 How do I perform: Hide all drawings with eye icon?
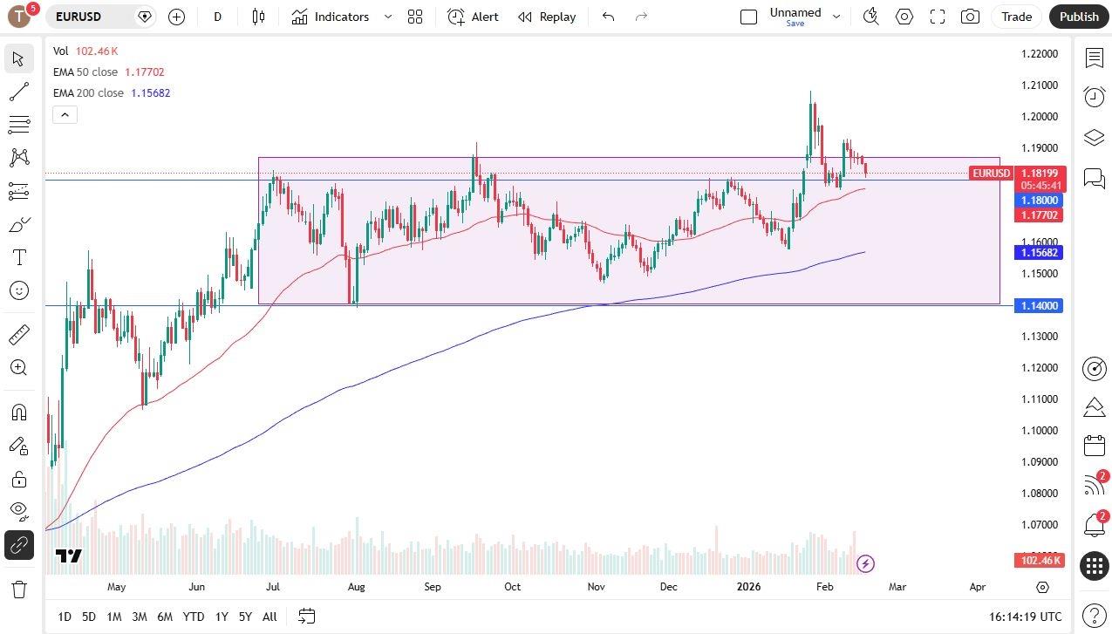pyautogui.click(x=19, y=510)
